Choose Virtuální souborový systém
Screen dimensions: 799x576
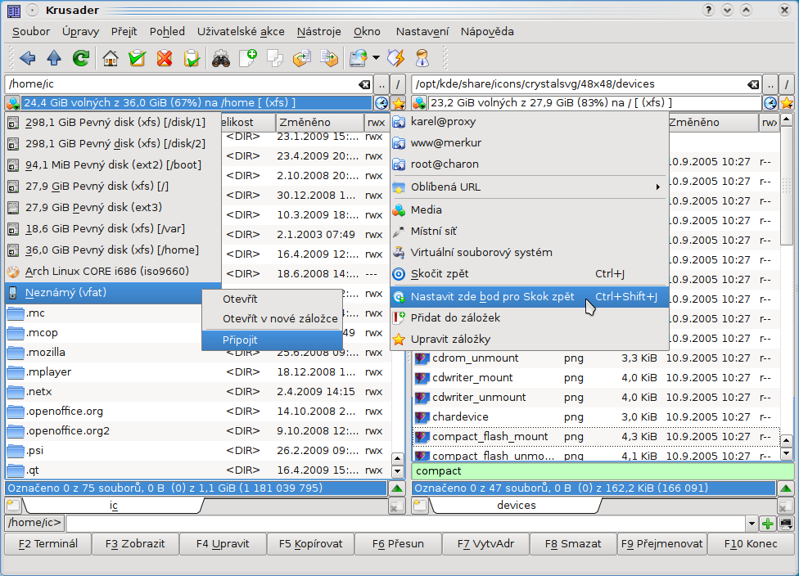[530, 253]
